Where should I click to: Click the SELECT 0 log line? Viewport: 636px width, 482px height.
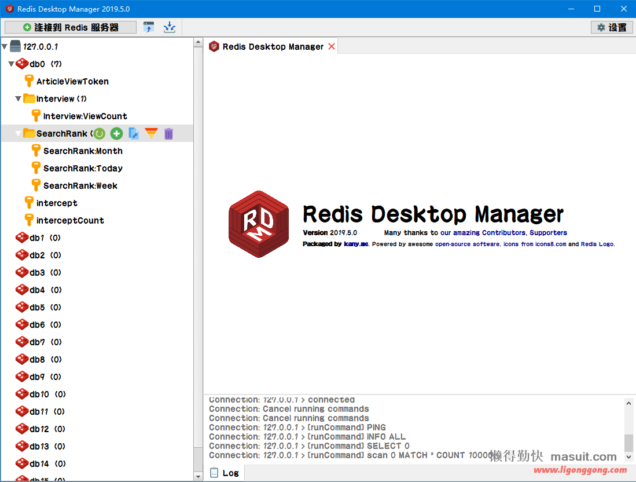[x=309, y=446]
